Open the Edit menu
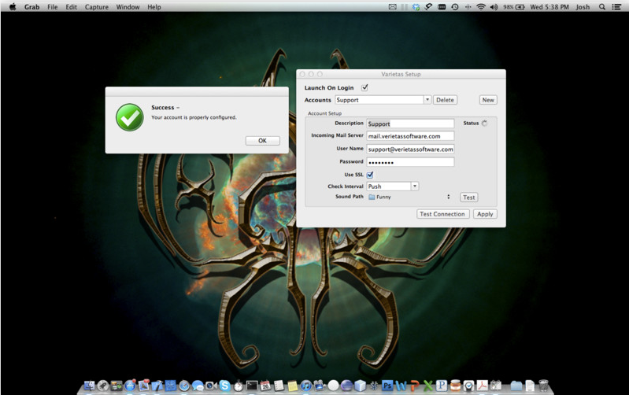629x395 pixels. point(72,7)
